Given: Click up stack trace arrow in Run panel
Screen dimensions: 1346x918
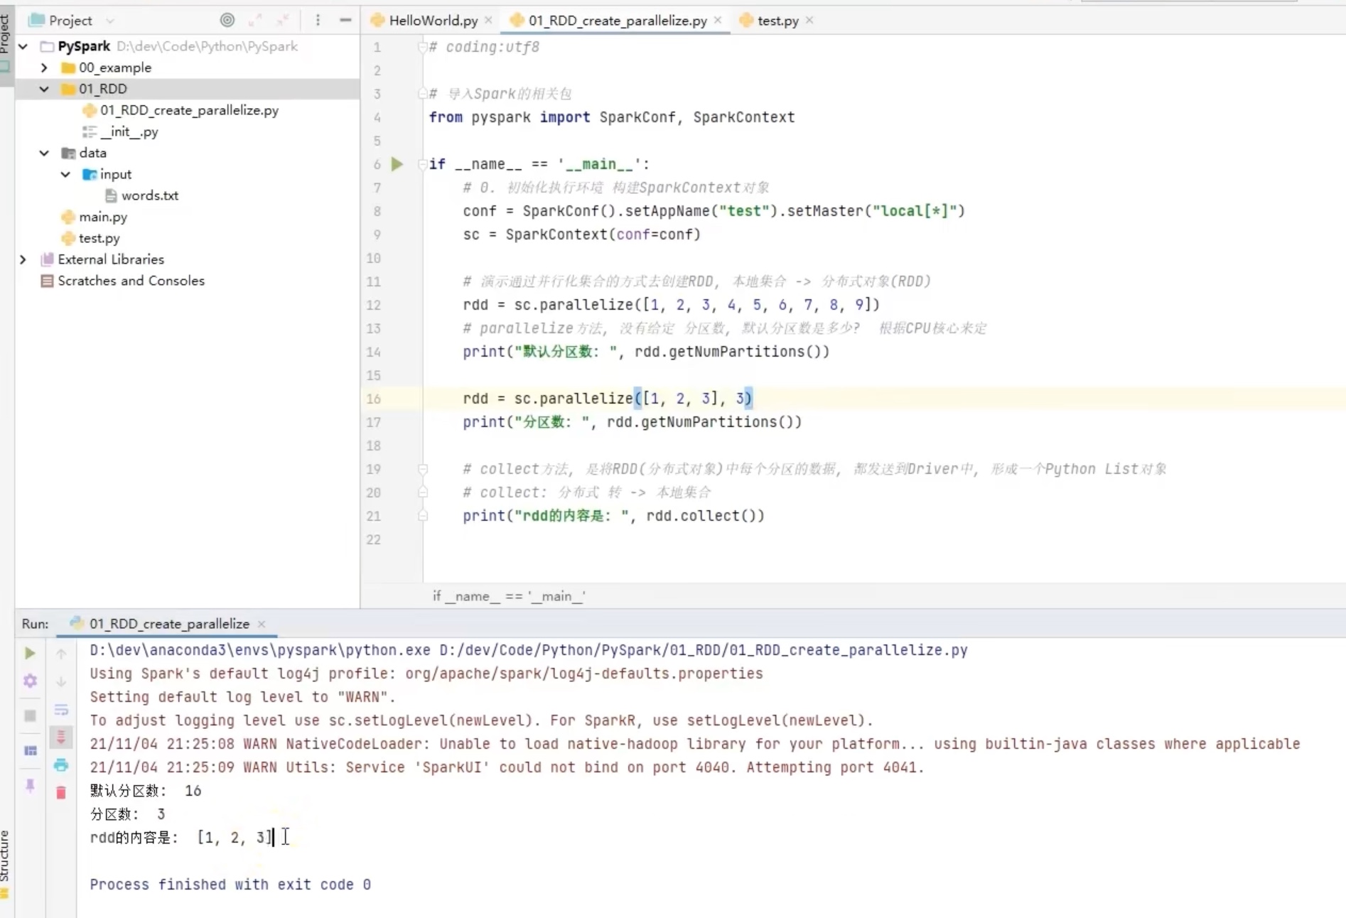Looking at the screenshot, I should coord(61,654).
